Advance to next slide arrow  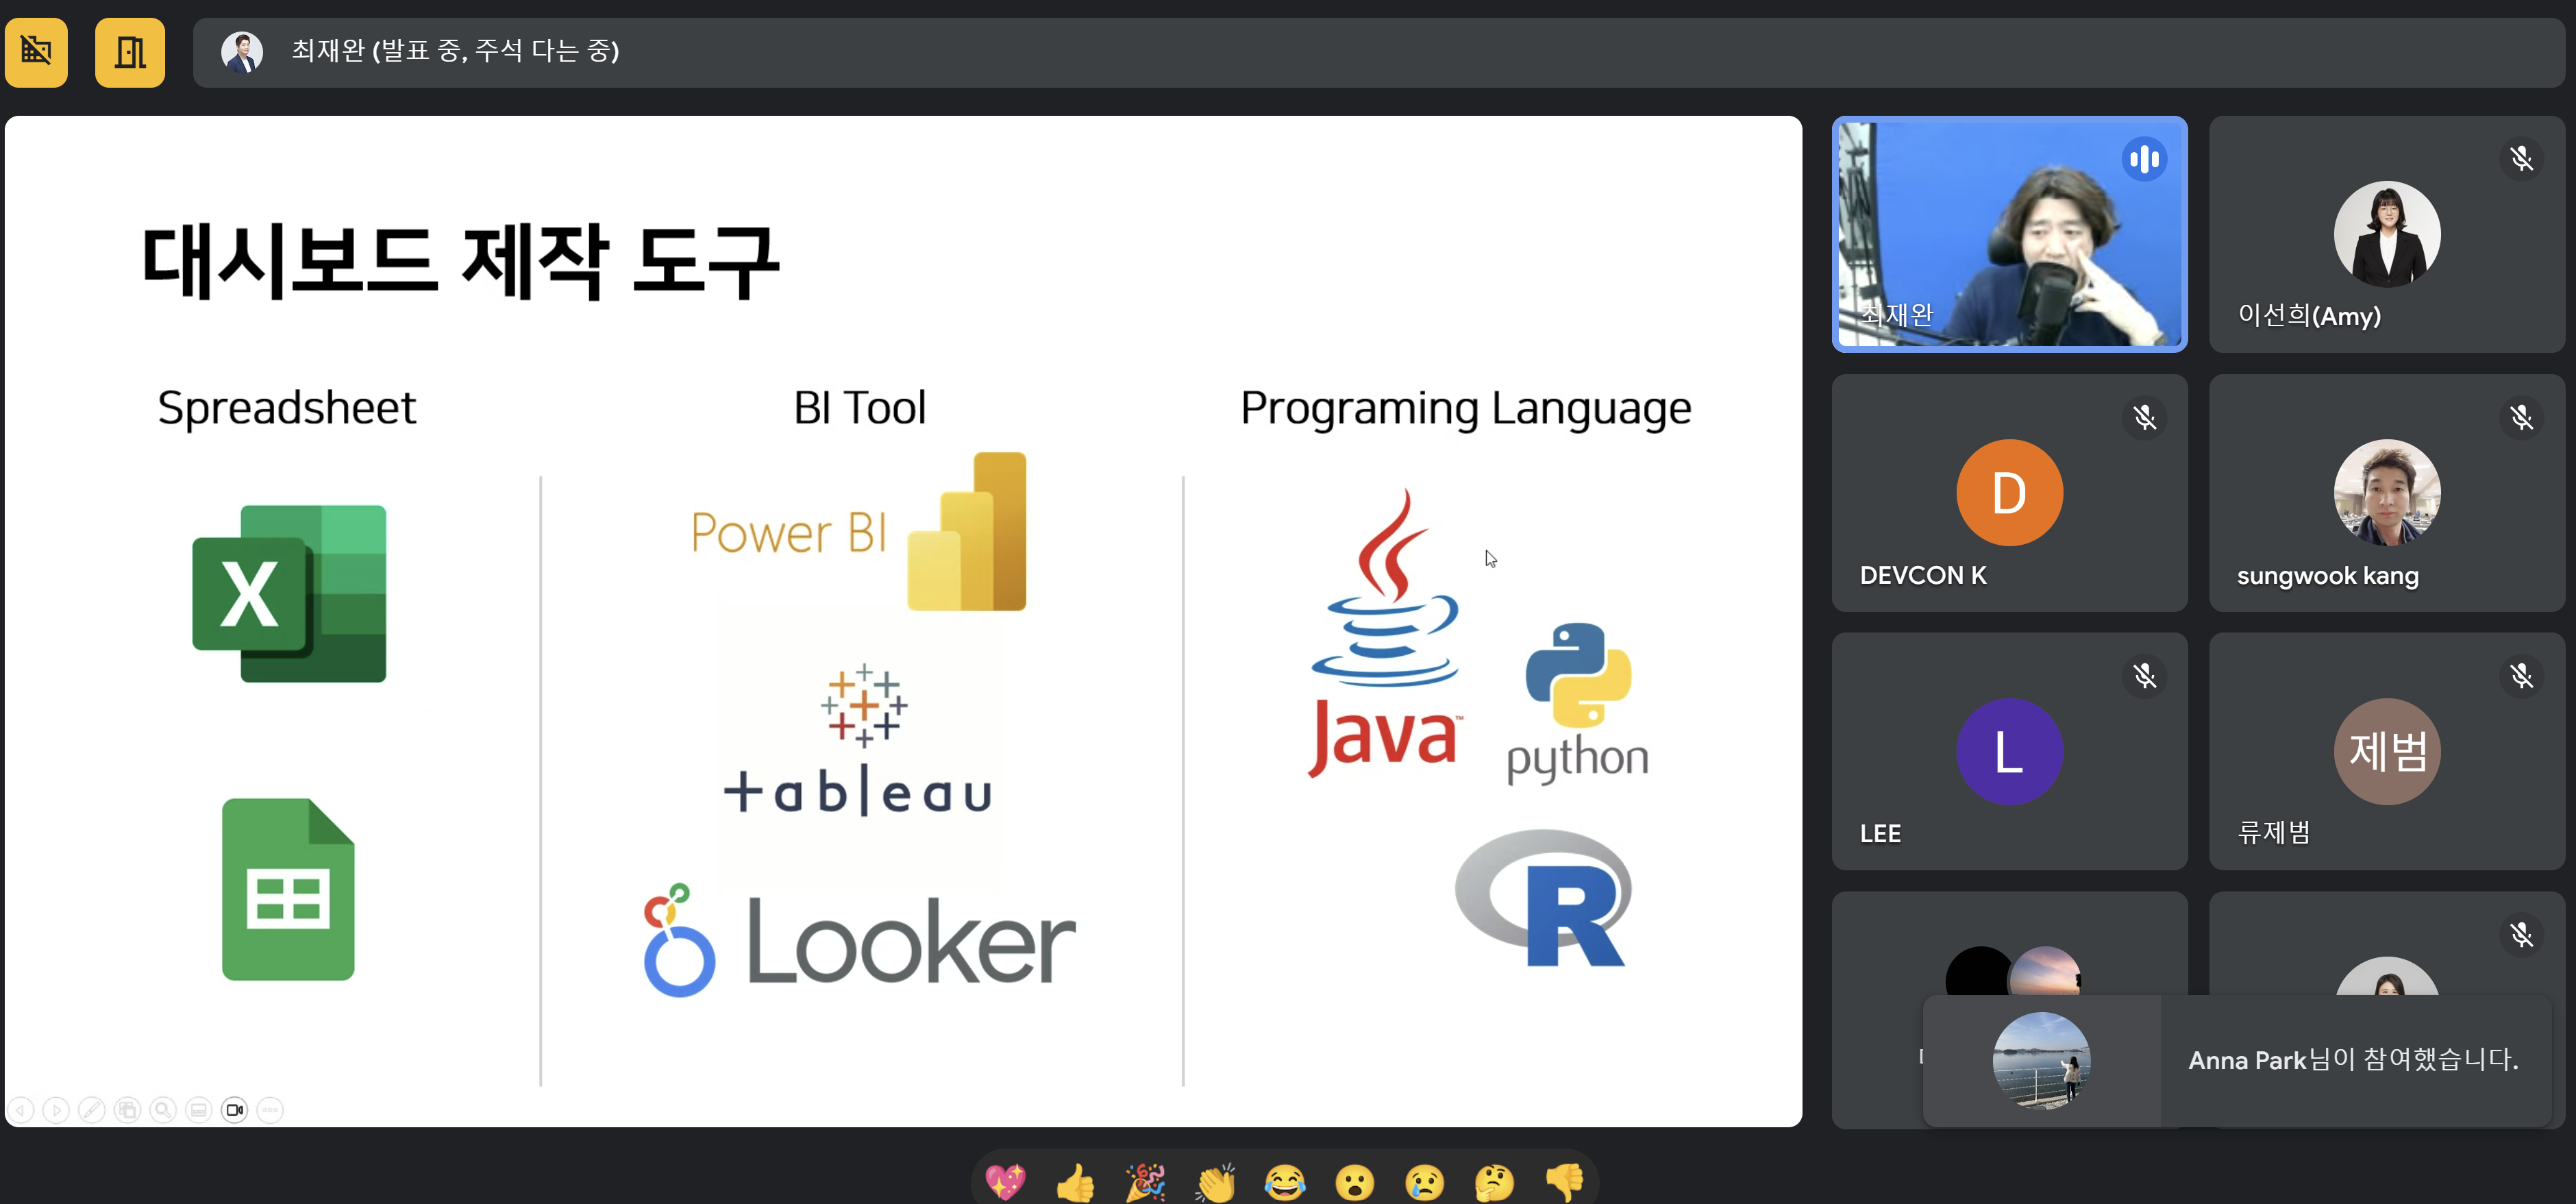[x=57, y=1109]
